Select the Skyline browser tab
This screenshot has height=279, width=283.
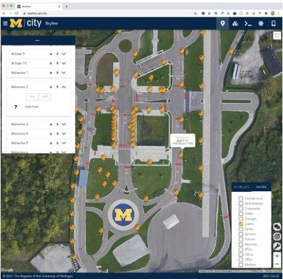(39, 6)
